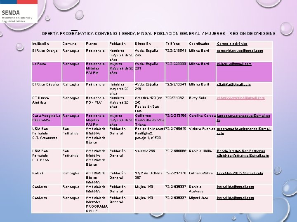Open the ct.laruka@gmail.com link in La Ruca row
Image resolution: width=297 pixels, height=222 pixels.
pos(234,64)
